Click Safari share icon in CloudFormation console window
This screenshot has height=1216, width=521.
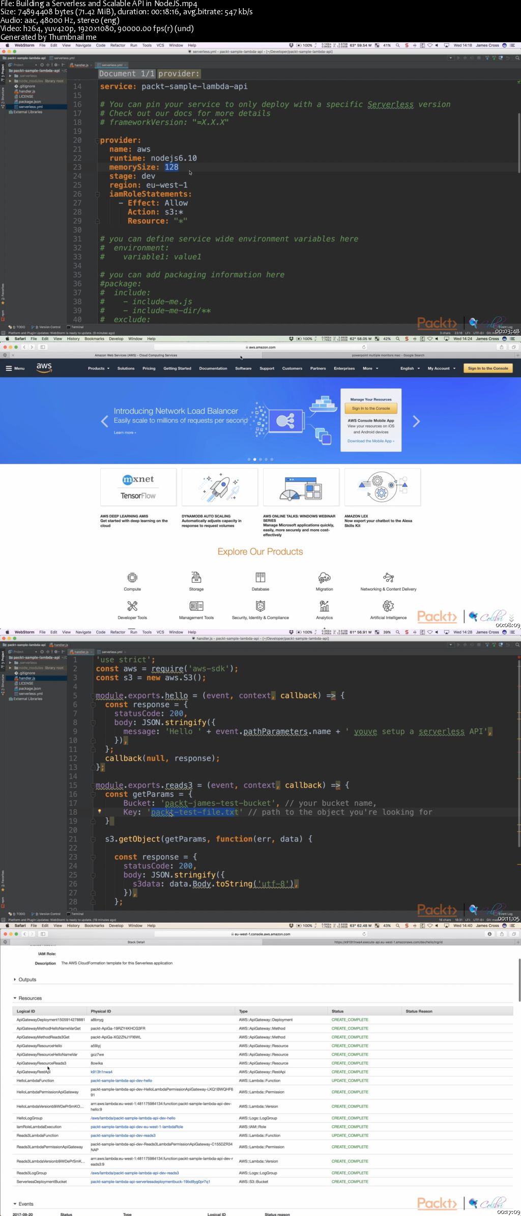pyautogui.click(x=502, y=934)
